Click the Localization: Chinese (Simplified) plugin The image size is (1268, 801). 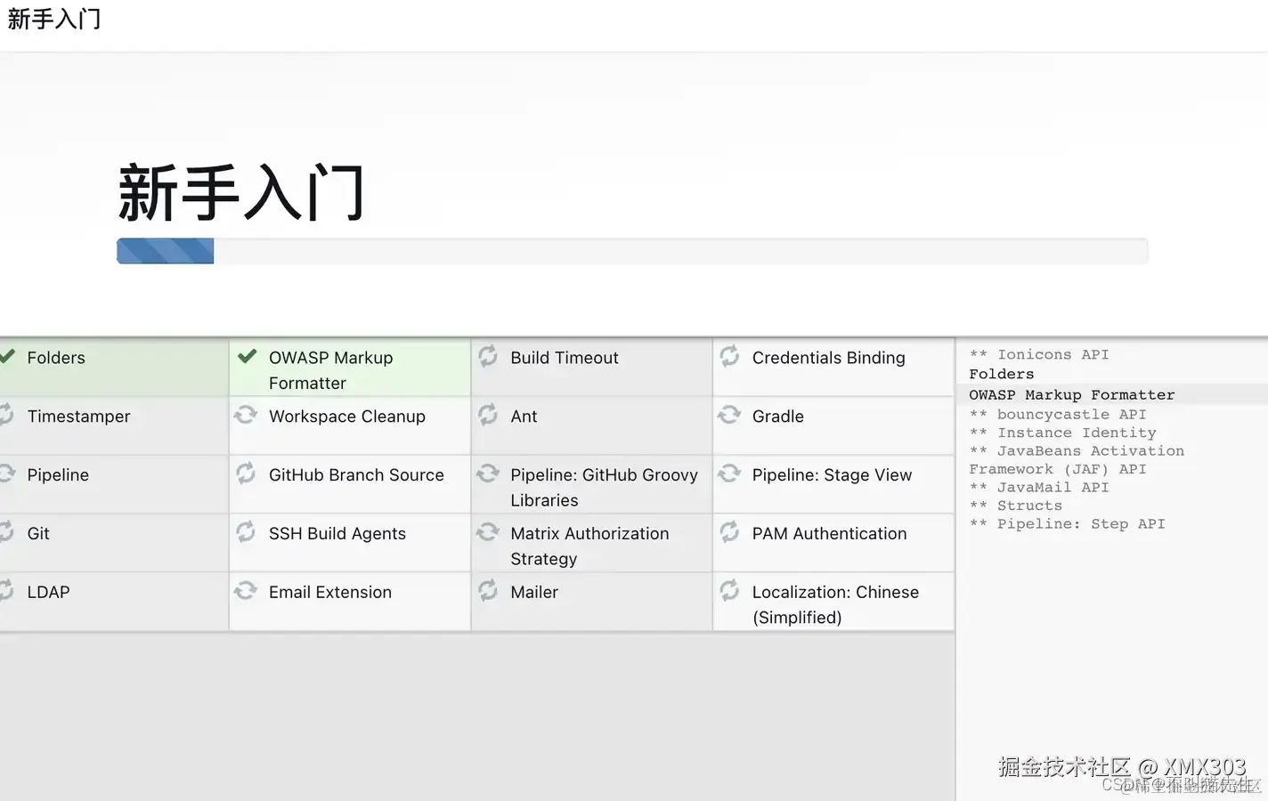coord(834,604)
